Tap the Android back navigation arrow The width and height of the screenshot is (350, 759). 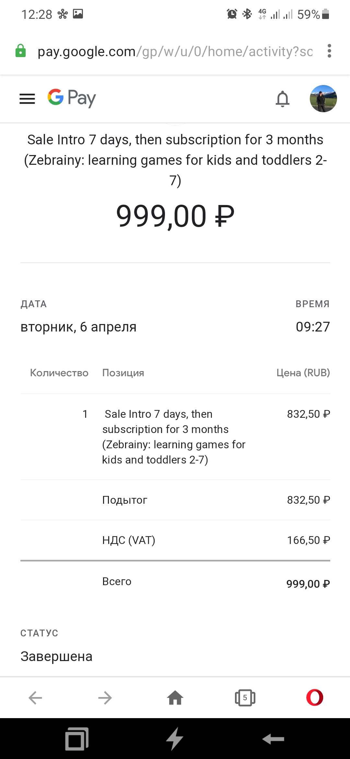273,739
